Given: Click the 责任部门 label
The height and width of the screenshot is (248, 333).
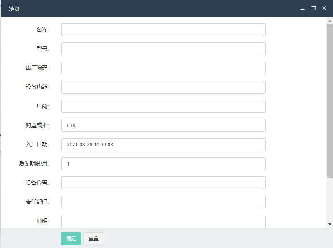Looking at the screenshot, I should (x=37, y=202).
